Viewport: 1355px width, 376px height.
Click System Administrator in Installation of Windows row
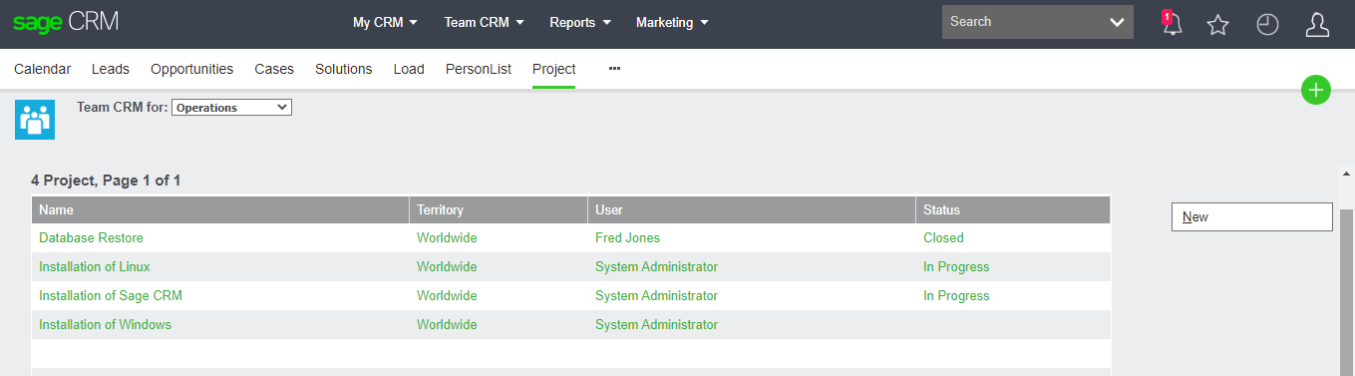pyautogui.click(x=656, y=324)
